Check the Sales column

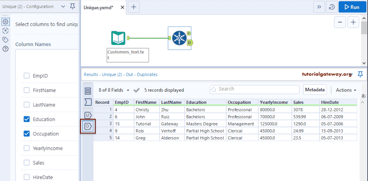(27, 163)
